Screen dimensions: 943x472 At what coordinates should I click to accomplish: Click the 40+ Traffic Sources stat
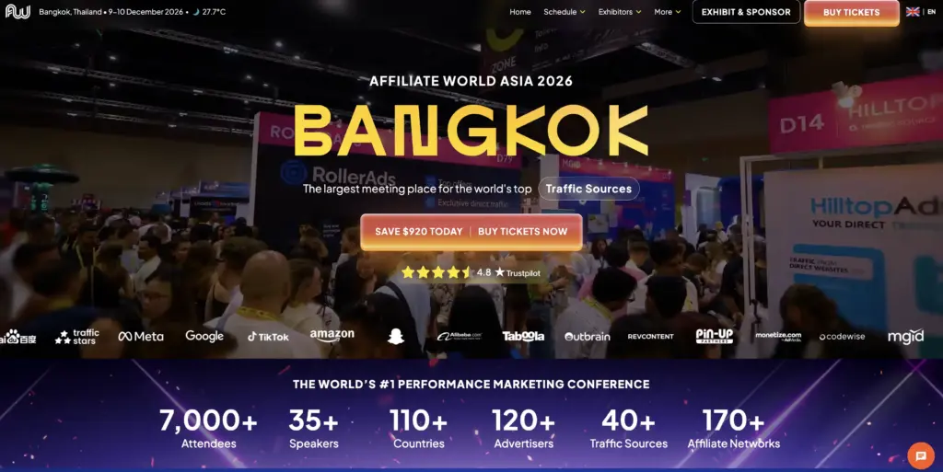click(x=628, y=429)
